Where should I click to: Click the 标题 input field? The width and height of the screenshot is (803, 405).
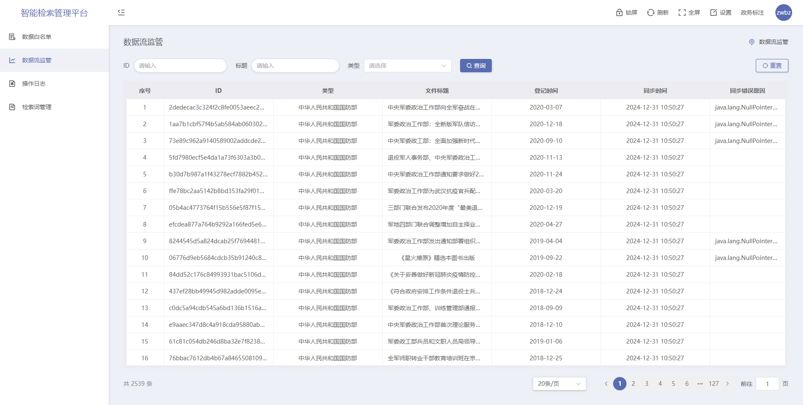tap(295, 66)
